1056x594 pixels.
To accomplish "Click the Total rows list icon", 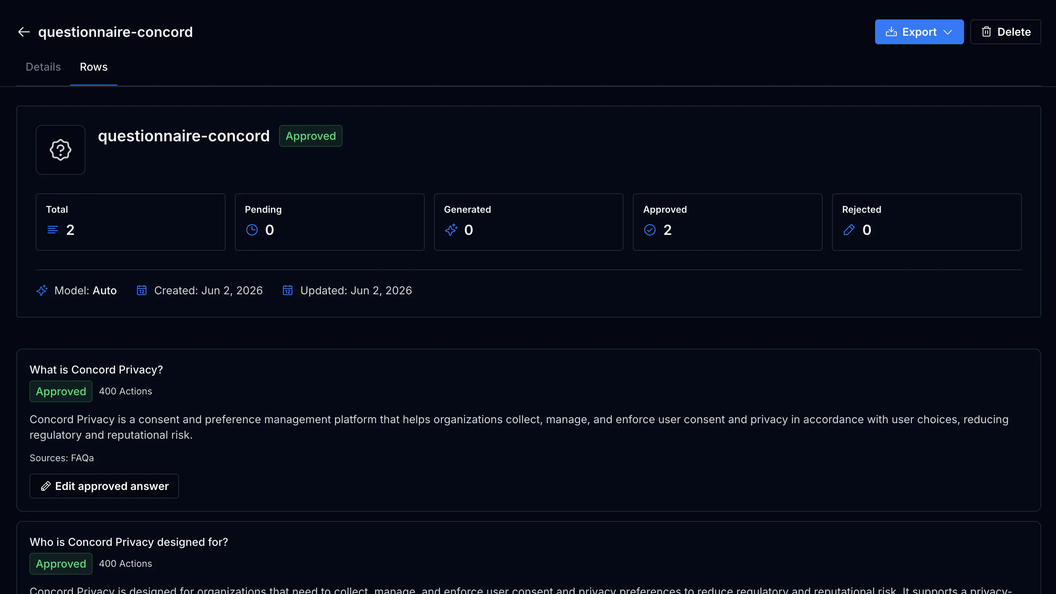I will tap(52, 230).
